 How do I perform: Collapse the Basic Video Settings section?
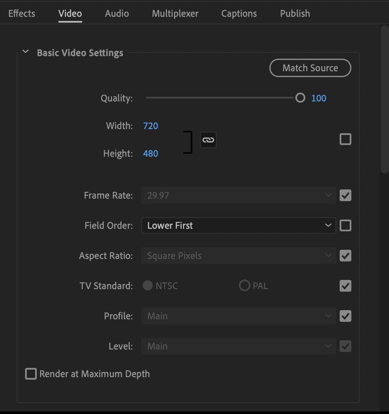(x=25, y=51)
